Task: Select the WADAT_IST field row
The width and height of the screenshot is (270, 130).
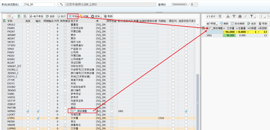Action: click(x=15, y=66)
